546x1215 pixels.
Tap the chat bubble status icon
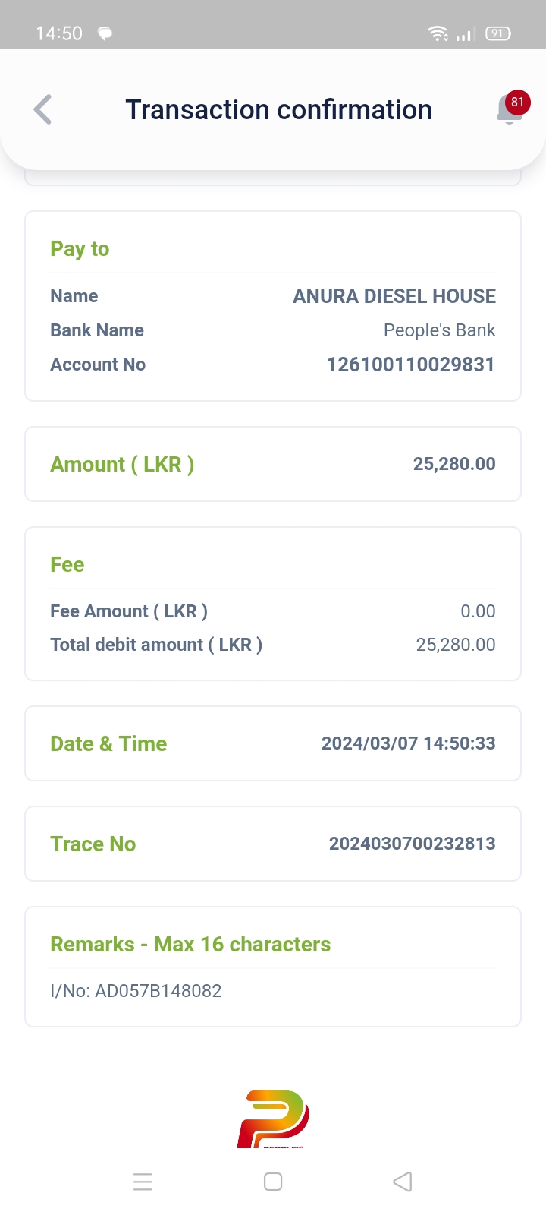click(x=105, y=33)
